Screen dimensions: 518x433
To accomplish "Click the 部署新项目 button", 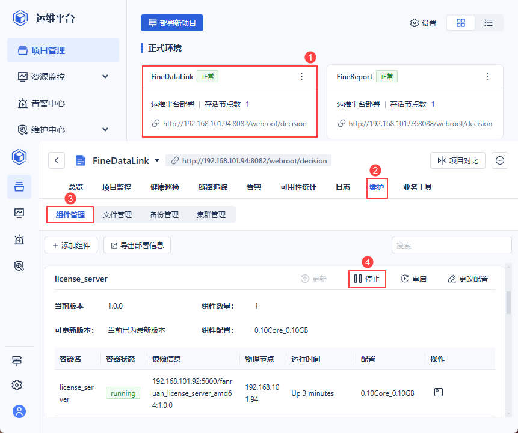I will point(172,23).
